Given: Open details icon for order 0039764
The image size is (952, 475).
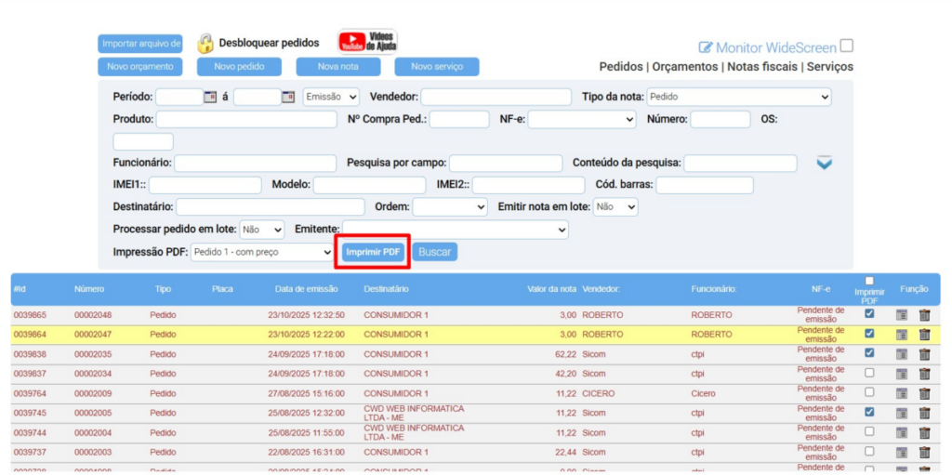Looking at the screenshot, I should pyautogui.click(x=902, y=393).
